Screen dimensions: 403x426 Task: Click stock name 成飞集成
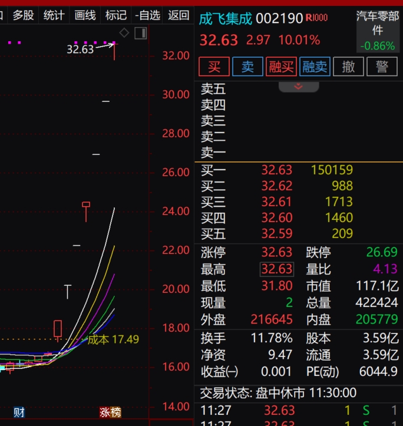225,19
